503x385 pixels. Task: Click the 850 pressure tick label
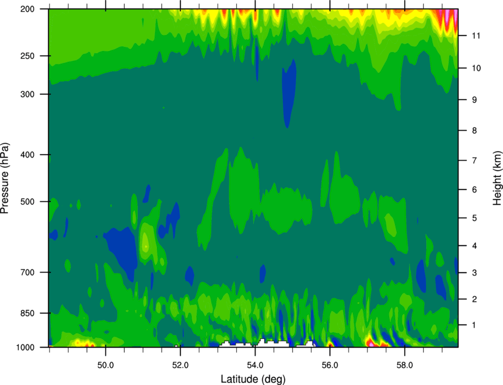click(x=27, y=313)
